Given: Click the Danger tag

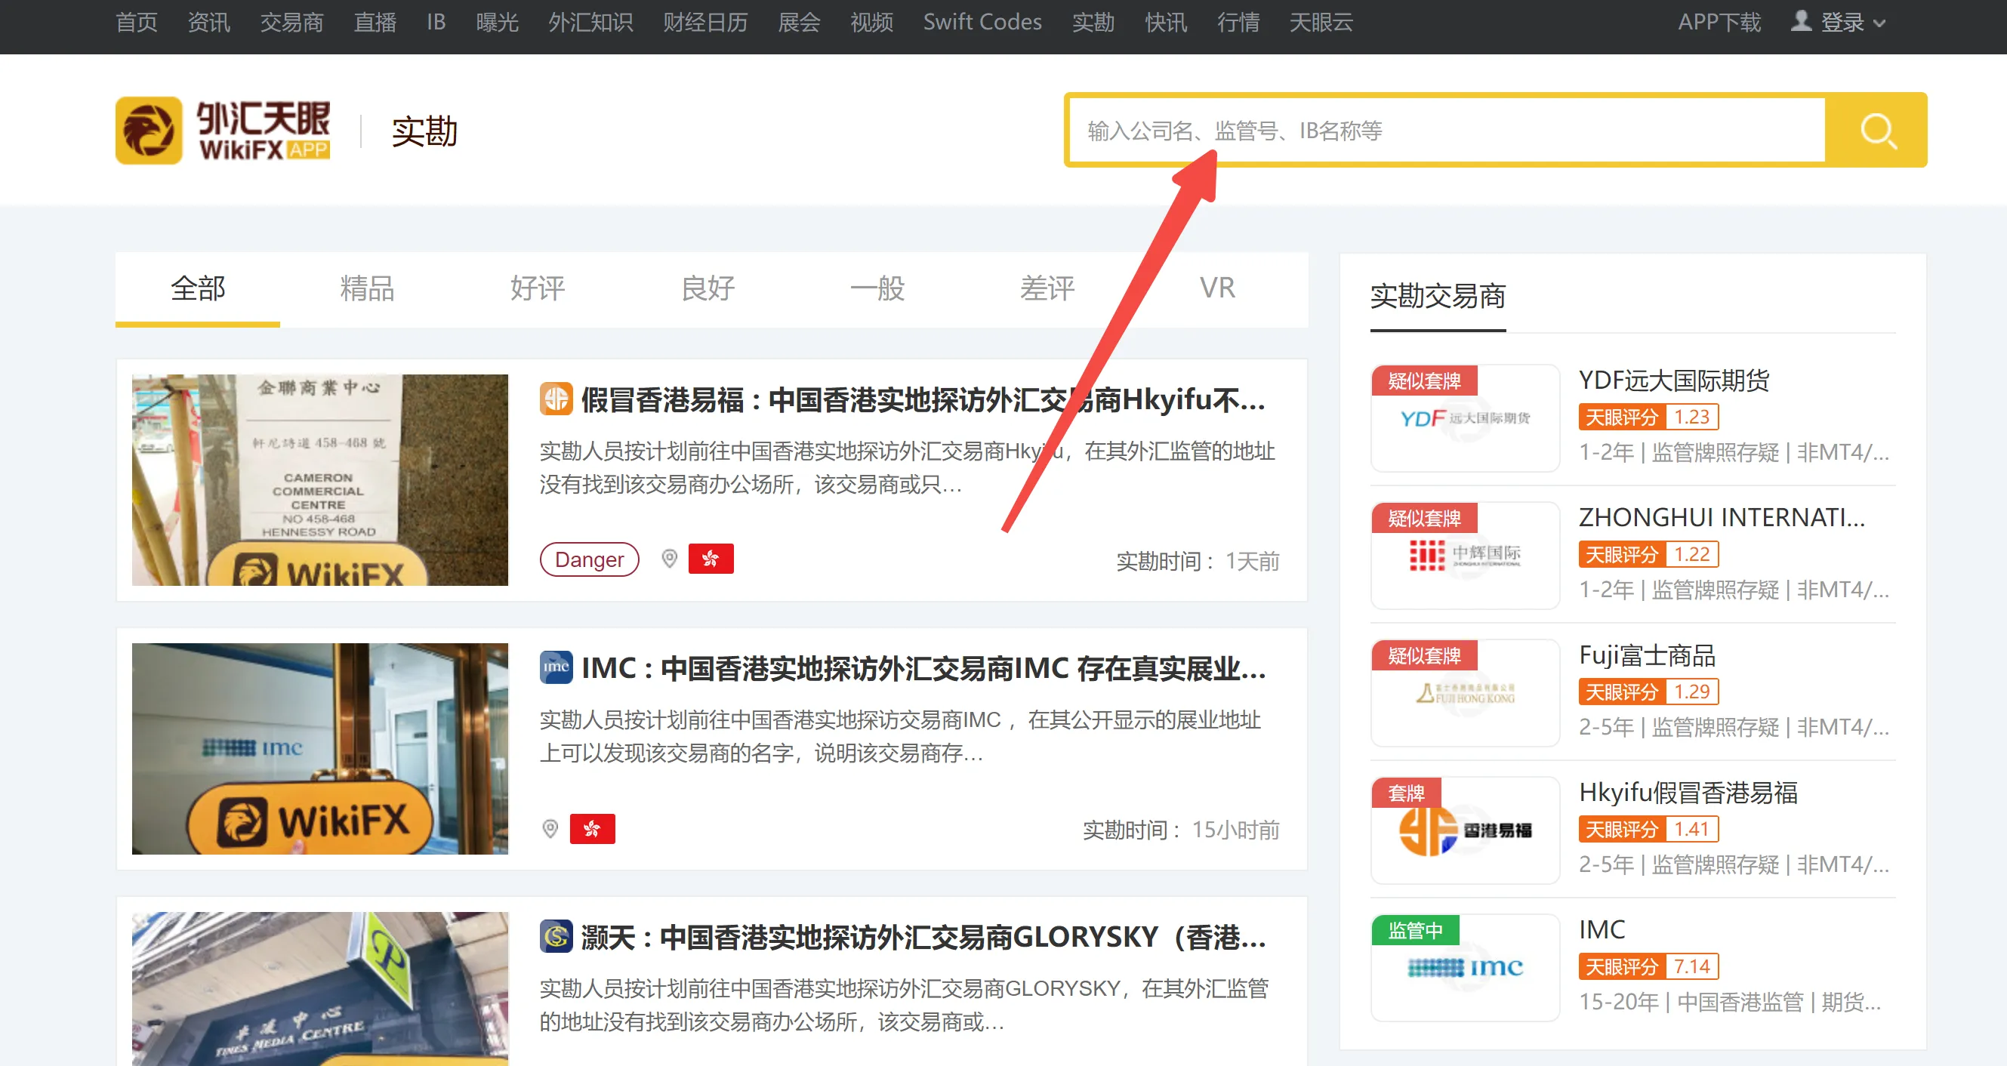Looking at the screenshot, I should pyautogui.click(x=589, y=559).
